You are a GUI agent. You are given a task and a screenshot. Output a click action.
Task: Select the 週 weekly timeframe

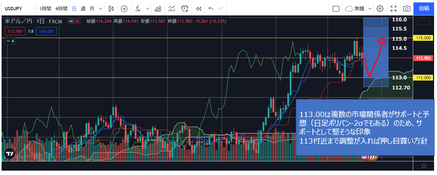[x=83, y=9]
